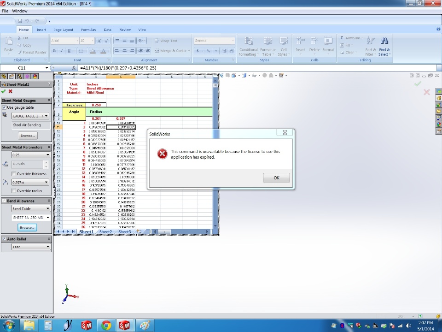Viewport: 442px width, 332px height.
Task: Switch to the Sheet2 worksheet tab
Action: point(105,232)
